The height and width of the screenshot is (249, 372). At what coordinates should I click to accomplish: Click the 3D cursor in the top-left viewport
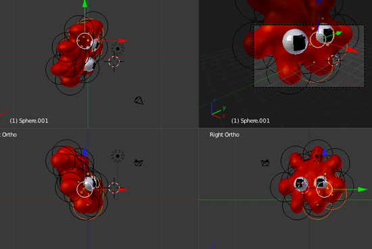point(114,62)
